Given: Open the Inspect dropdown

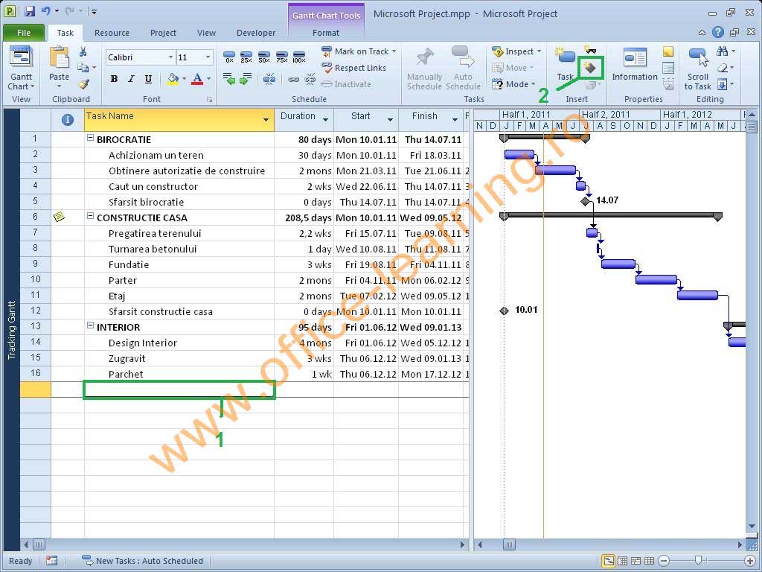Looking at the screenshot, I should point(516,51).
